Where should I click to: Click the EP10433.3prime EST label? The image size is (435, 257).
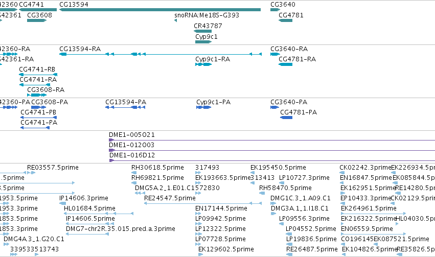click(365, 198)
